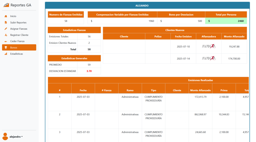Open the Subir Reportes menu item
Viewport: 256px width, 142px height.
pos(18,23)
